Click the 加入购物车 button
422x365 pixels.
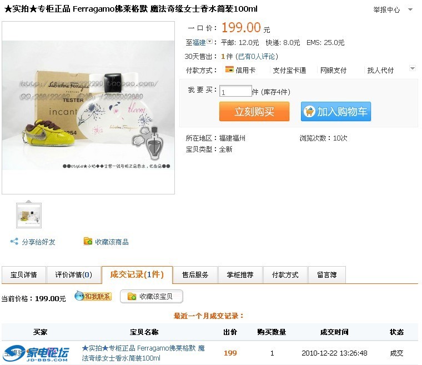336,111
